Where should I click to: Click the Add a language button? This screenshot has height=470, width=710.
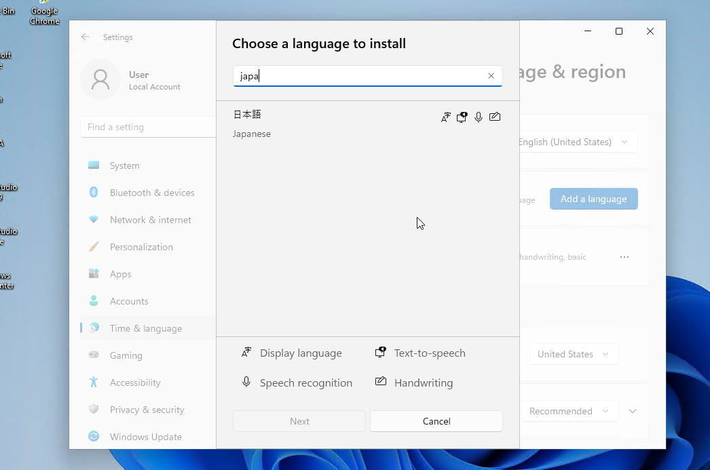click(x=593, y=199)
